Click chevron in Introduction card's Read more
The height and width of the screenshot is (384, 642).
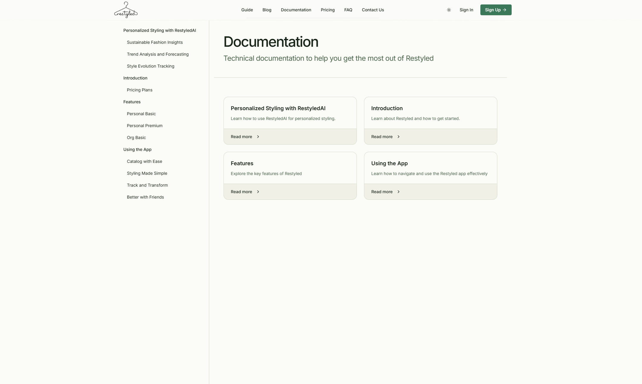(x=399, y=137)
